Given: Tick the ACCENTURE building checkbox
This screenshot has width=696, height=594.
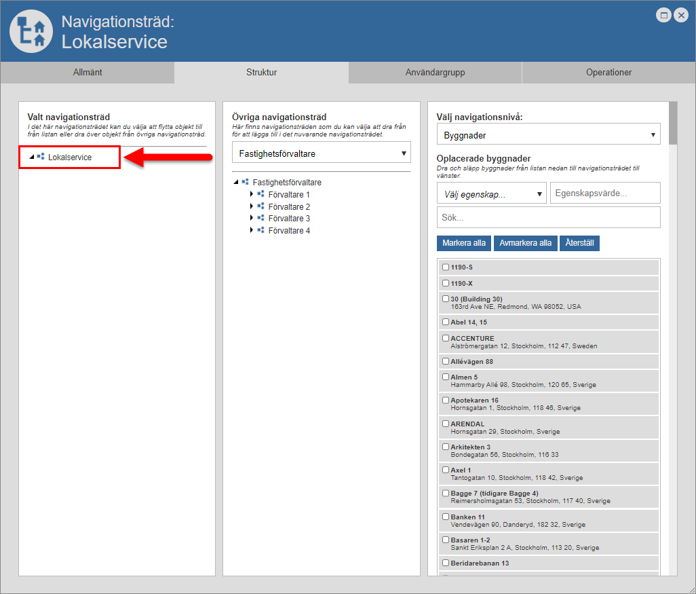Looking at the screenshot, I should coord(446,338).
